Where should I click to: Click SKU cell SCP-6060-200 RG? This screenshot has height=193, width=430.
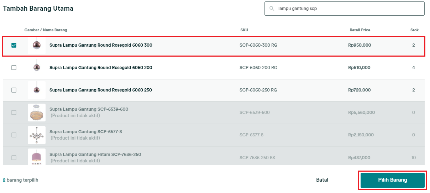258,68
